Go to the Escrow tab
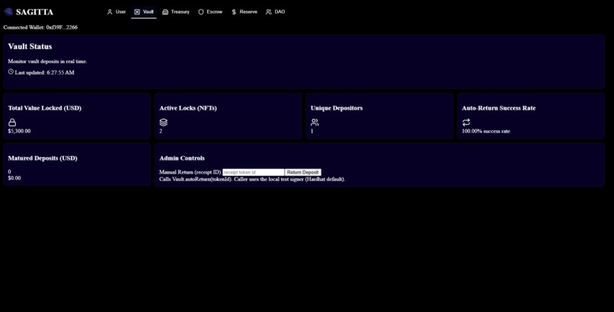 210,11
